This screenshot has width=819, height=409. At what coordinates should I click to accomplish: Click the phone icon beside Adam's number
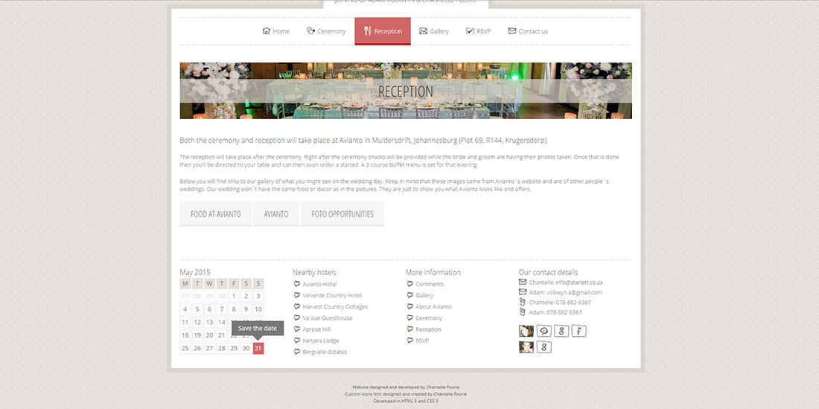point(523,312)
